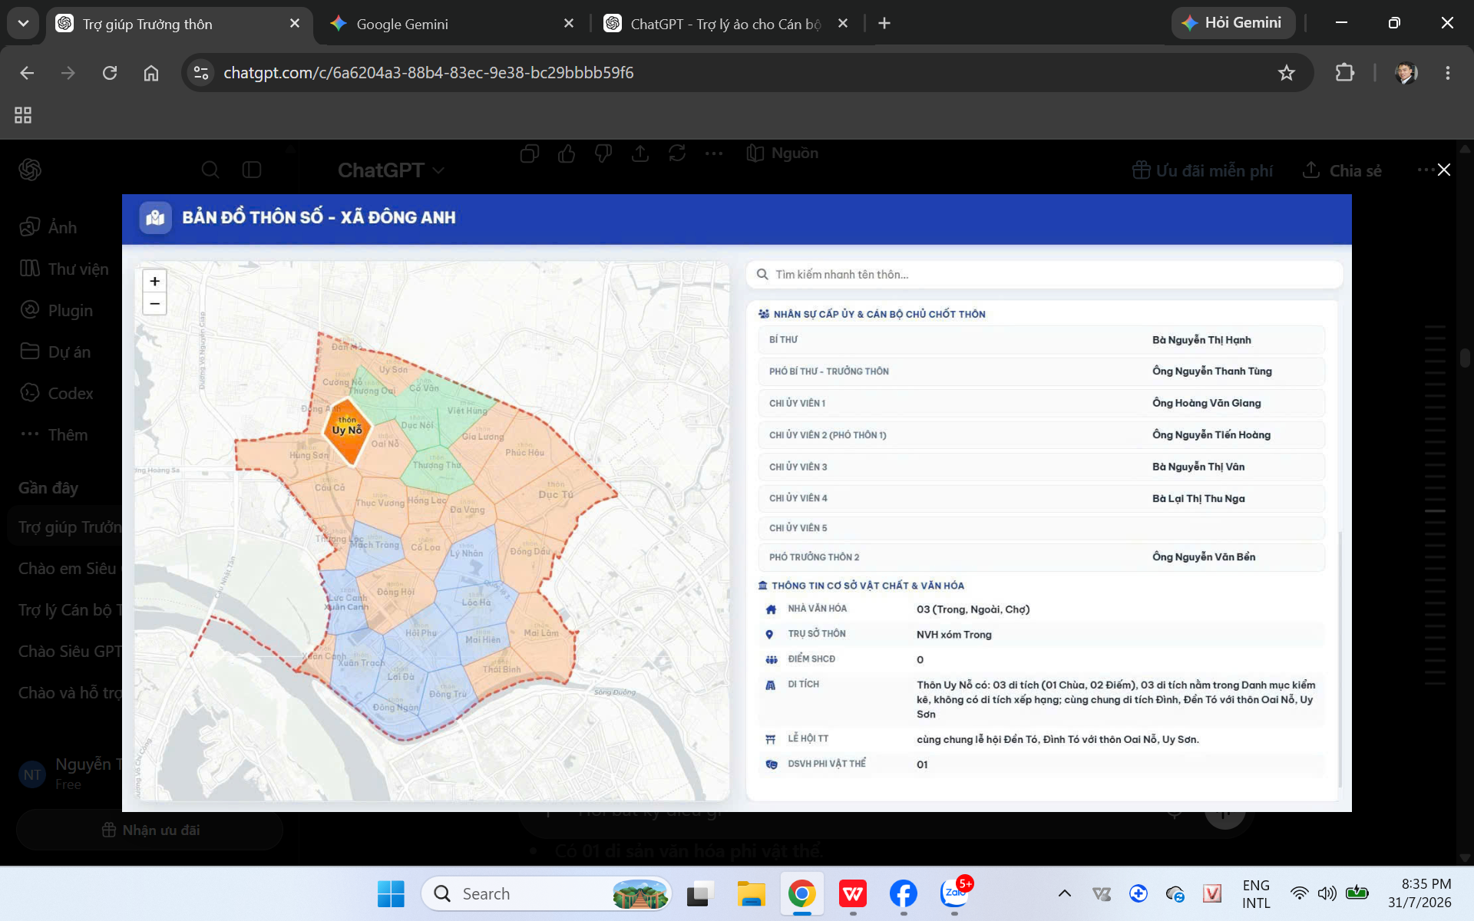Screen dimensions: 1474x921
Task: Click the Di tích monument icon
Action: (x=770, y=685)
